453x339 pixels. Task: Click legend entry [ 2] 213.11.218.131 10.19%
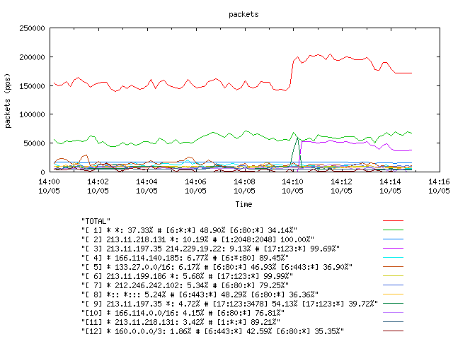point(197,239)
